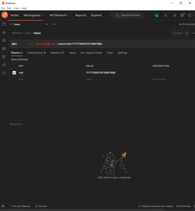Expand the Workspaces dropdown
195x211 pixels.
point(34,15)
